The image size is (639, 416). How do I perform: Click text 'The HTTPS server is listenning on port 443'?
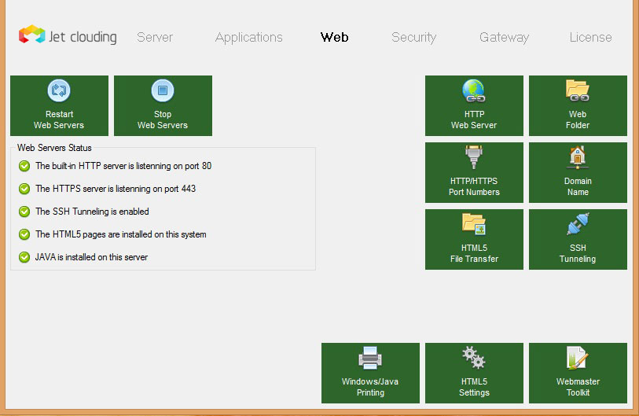(116, 189)
